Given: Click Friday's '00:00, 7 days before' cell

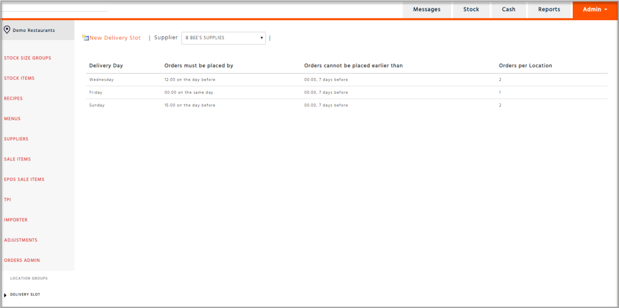Looking at the screenshot, I should pos(326,92).
